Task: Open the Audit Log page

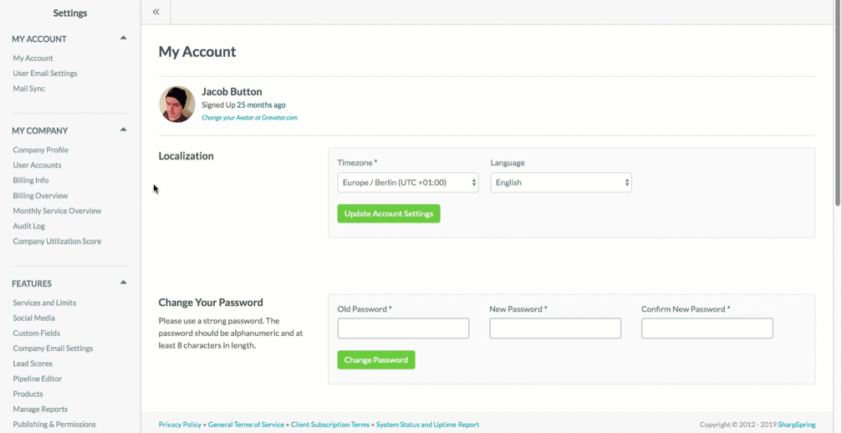Action: (x=29, y=227)
